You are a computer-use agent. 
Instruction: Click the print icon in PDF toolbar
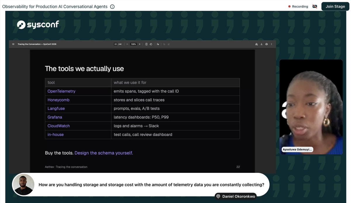pos(266,44)
